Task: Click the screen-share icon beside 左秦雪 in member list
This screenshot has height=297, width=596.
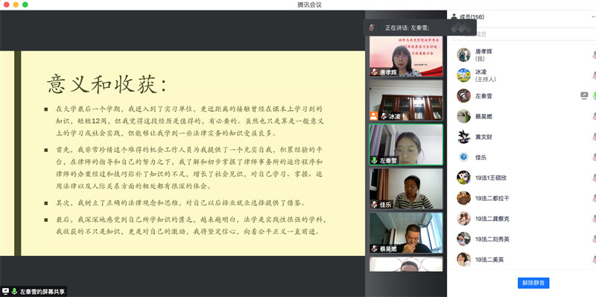Action: (x=584, y=96)
